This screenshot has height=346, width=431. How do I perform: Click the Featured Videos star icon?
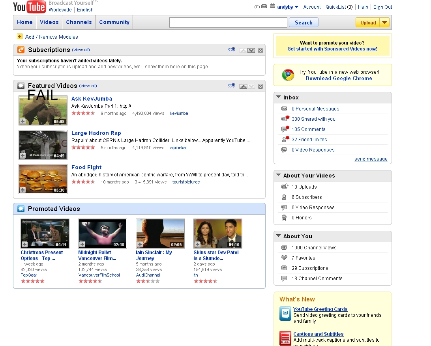pyautogui.click(x=21, y=86)
